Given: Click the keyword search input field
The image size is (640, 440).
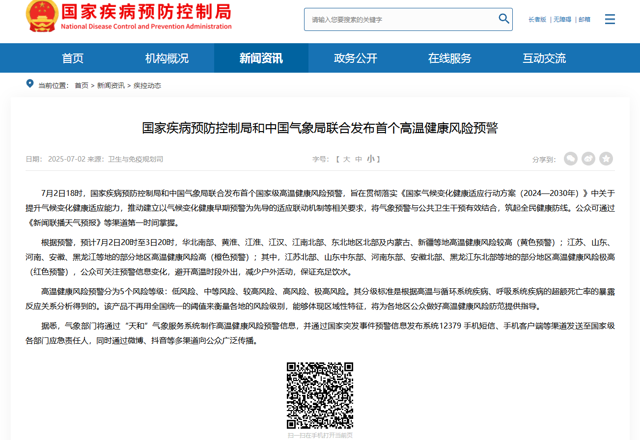Looking at the screenshot, I should pyautogui.click(x=400, y=20).
